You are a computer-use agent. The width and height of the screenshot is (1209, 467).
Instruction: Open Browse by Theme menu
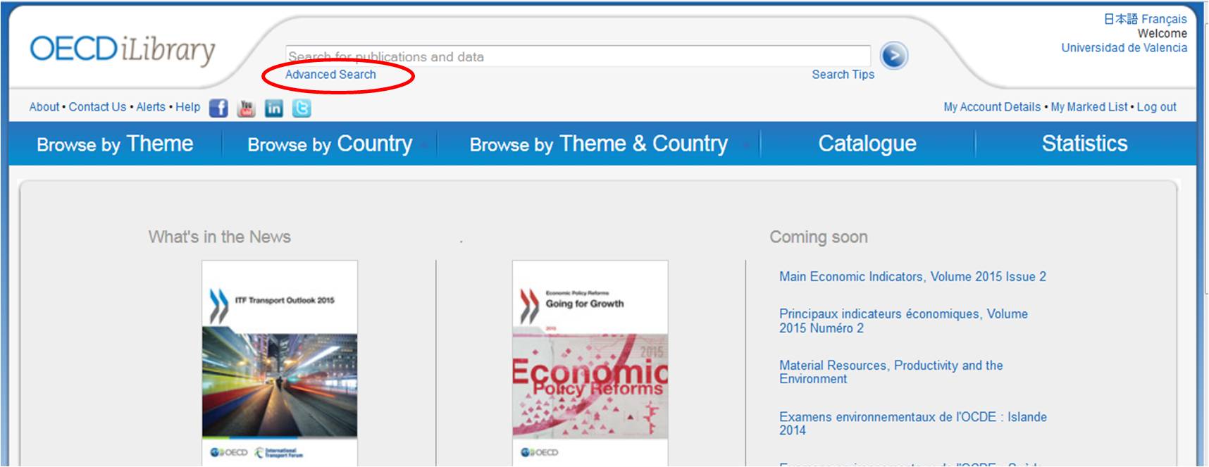tap(115, 144)
